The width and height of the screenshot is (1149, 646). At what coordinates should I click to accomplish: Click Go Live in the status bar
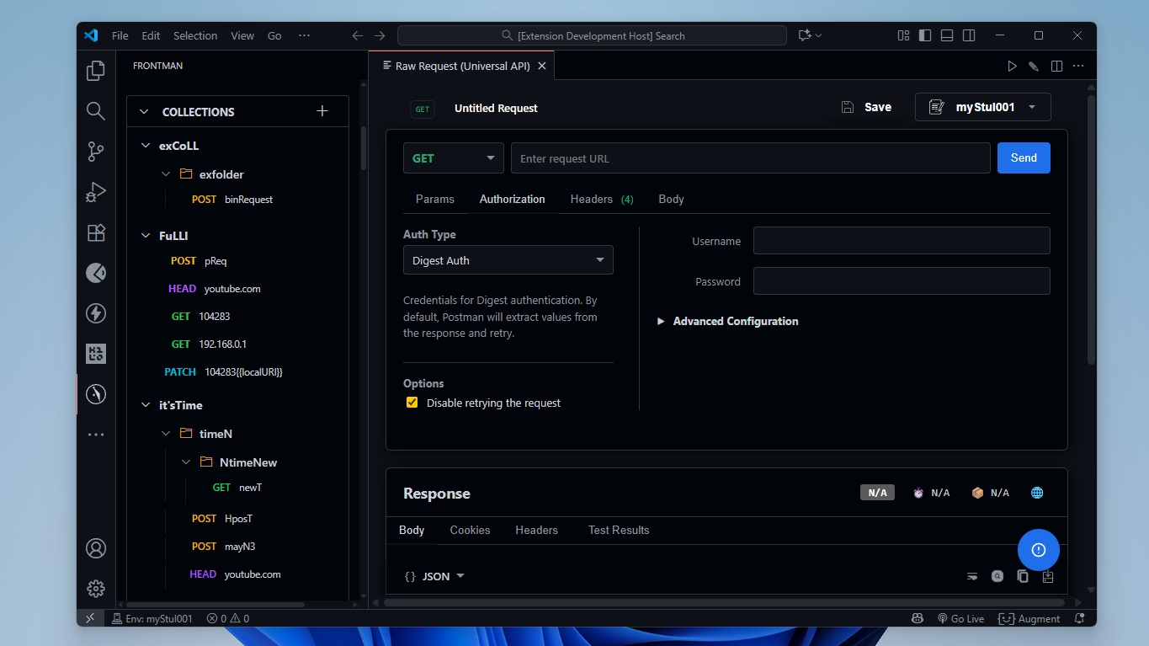pyautogui.click(x=960, y=618)
